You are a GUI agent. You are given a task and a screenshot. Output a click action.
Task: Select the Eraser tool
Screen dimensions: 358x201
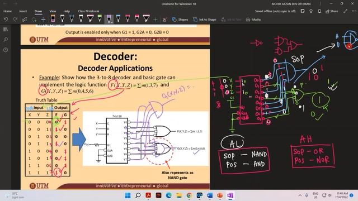tap(53, 18)
